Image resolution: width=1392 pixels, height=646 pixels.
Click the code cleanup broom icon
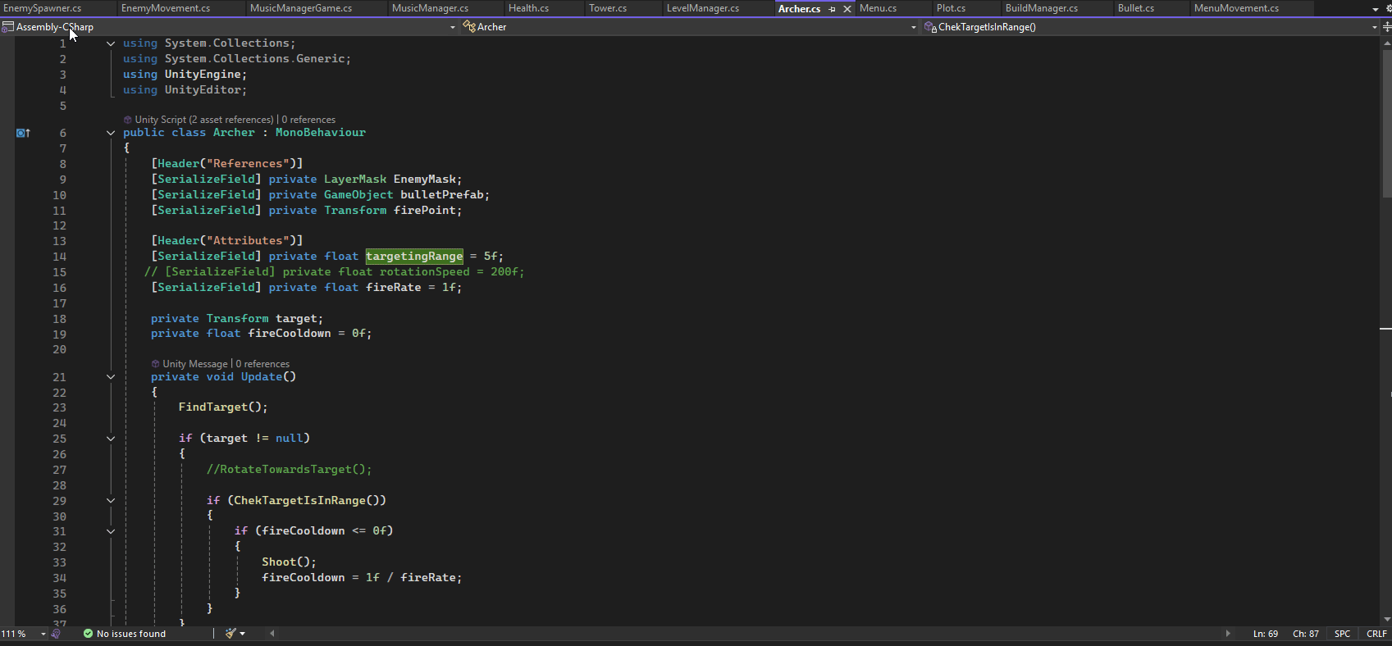[x=230, y=633]
